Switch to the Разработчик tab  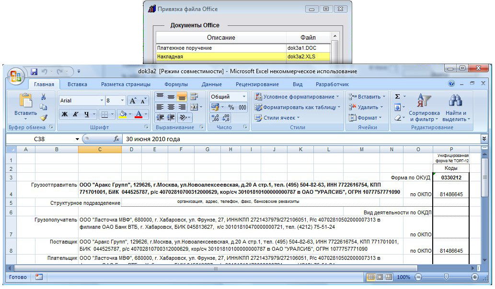(332, 84)
